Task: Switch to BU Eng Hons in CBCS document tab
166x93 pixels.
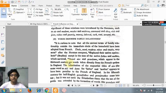Action: tap(40, 24)
